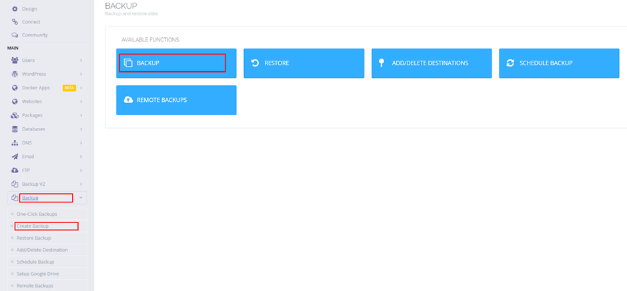Expand the DNS submenu chevron
The height and width of the screenshot is (291, 627).
coord(81,143)
